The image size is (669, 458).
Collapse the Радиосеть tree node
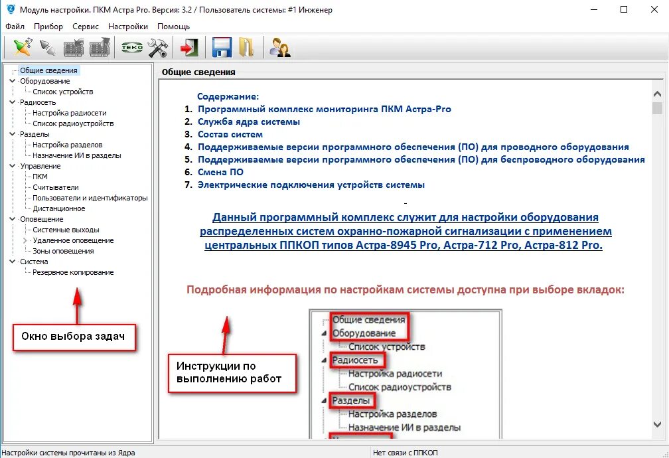click(13, 102)
